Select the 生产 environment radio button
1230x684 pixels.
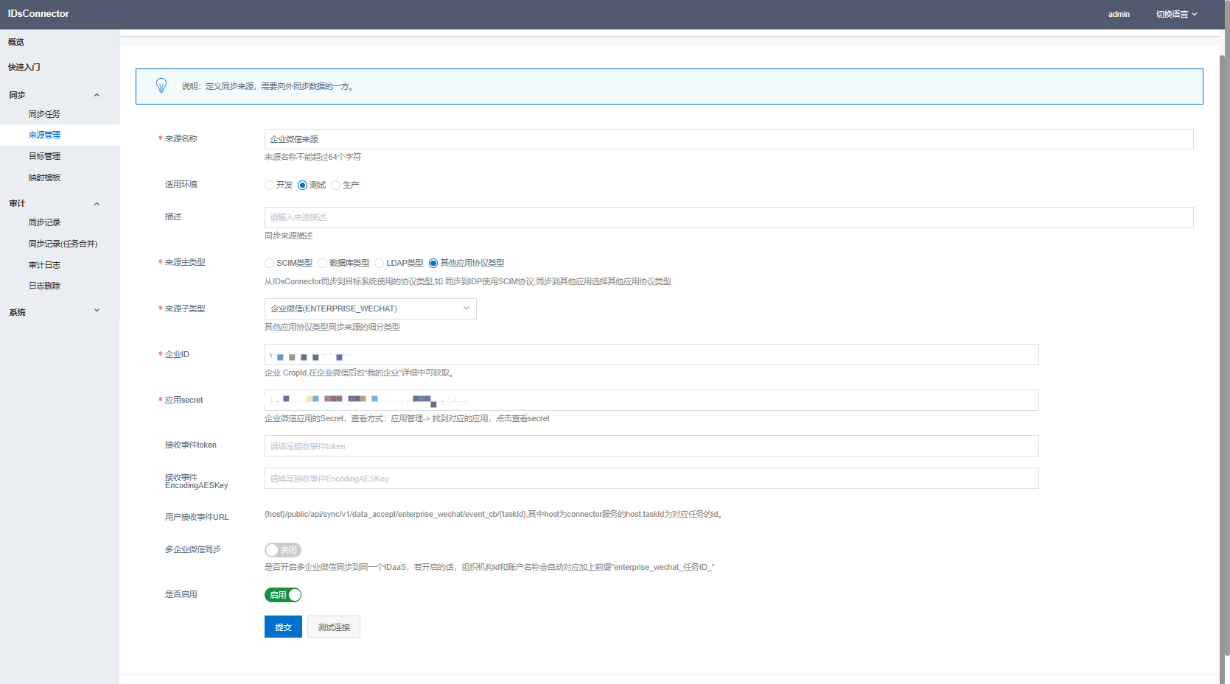point(336,186)
